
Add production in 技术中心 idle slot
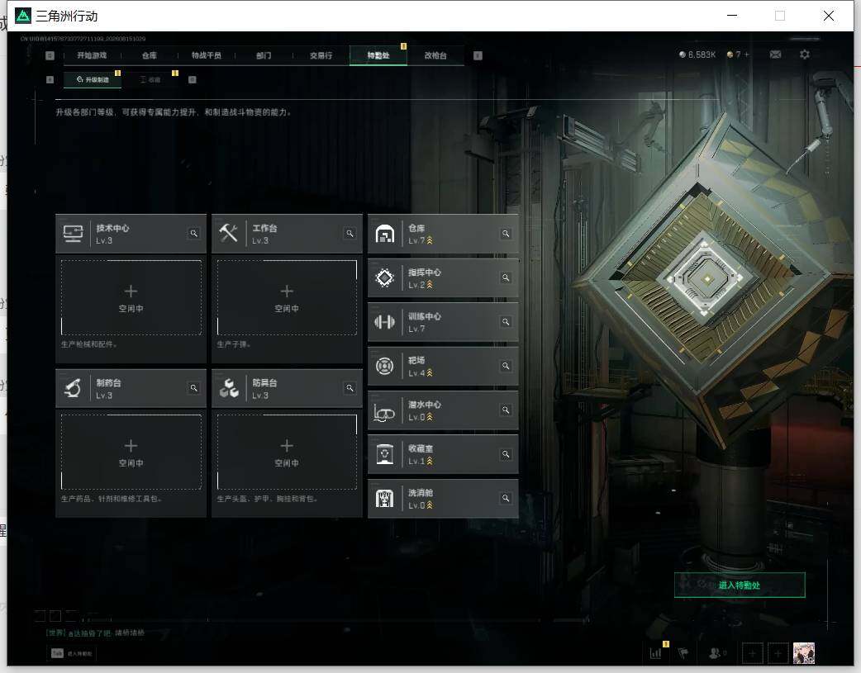pos(131,297)
